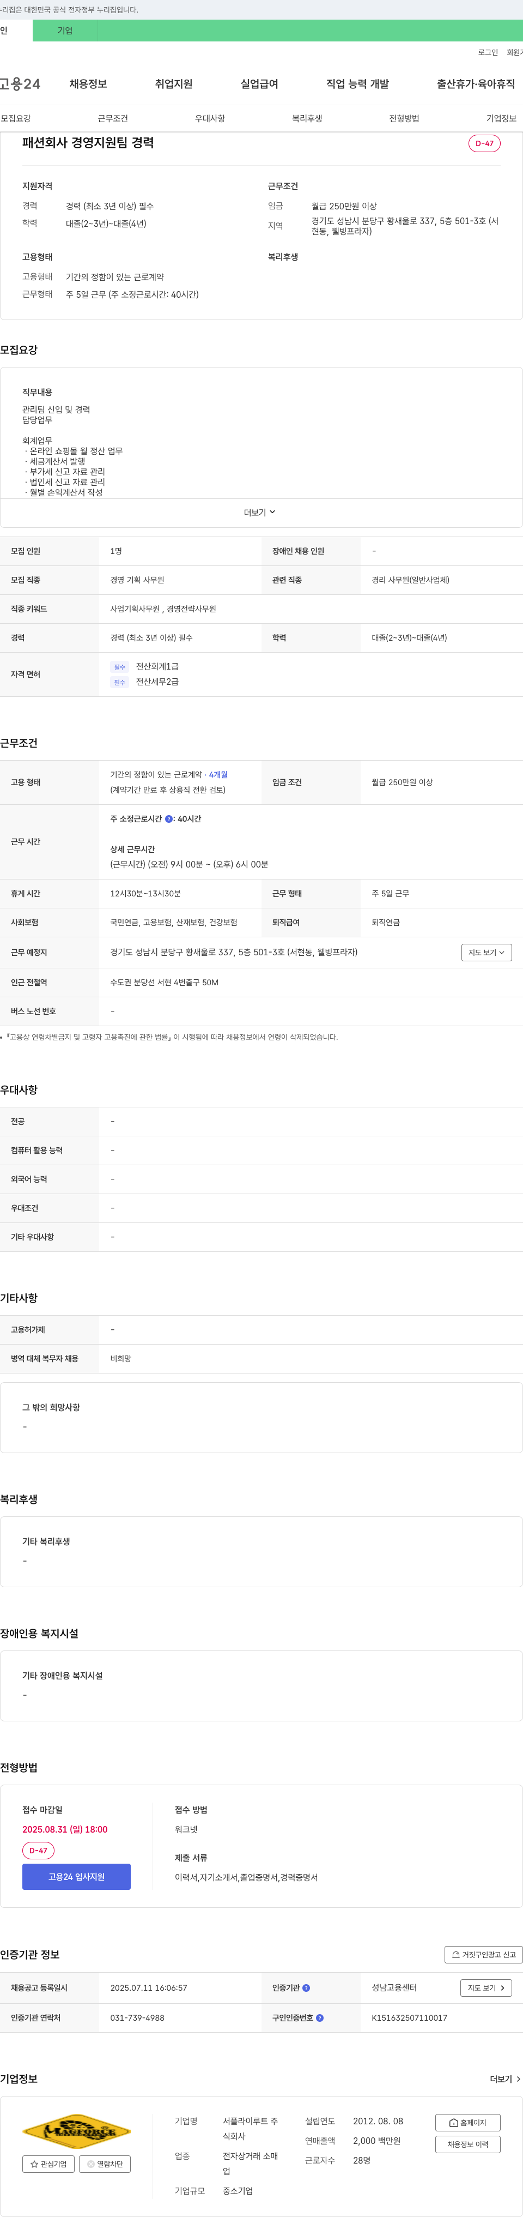The height and width of the screenshot is (2217, 523).
Task: Block viewing with 열람차단 button
Action: coord(105,2164)
